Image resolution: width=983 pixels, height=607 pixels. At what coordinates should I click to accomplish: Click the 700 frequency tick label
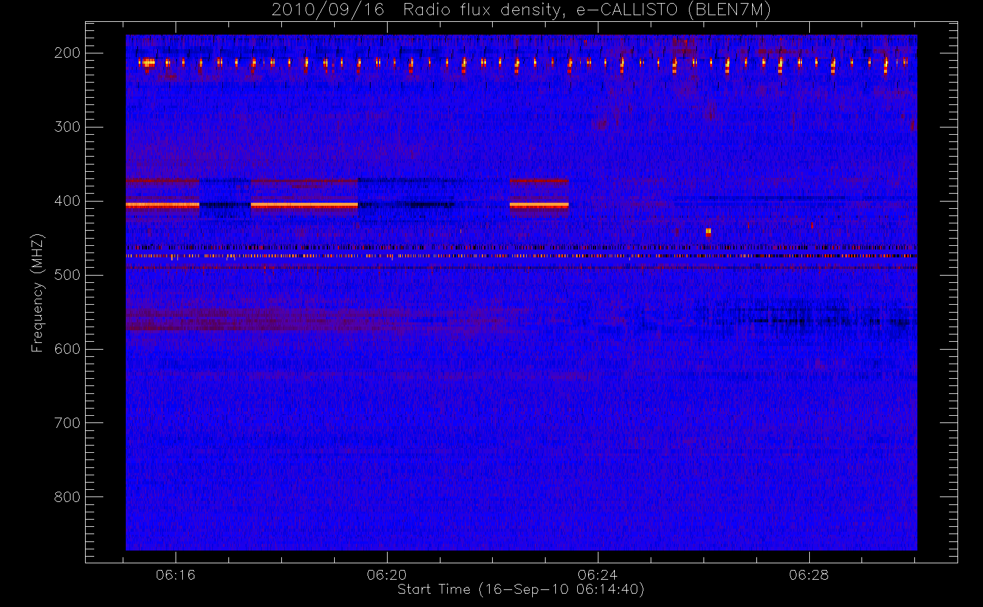tap(67, 423)
